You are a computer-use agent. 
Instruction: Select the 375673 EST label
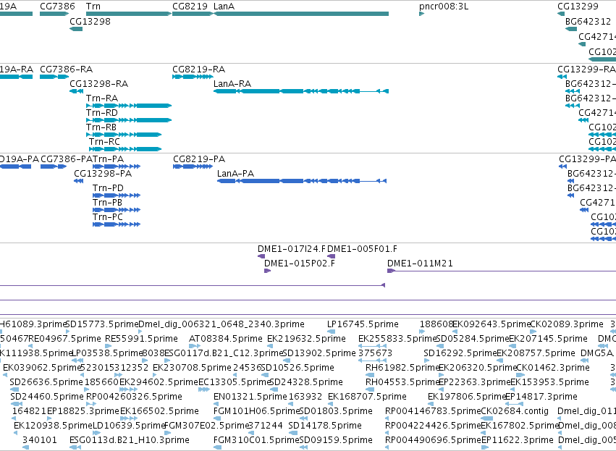pyautogui.click(x=375, y=353)
